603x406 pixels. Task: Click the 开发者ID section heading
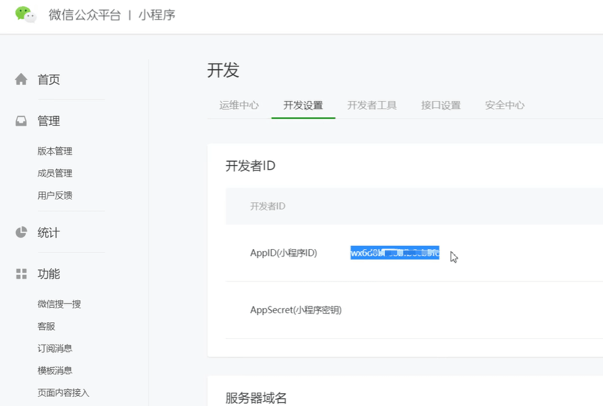click(250, 165)
